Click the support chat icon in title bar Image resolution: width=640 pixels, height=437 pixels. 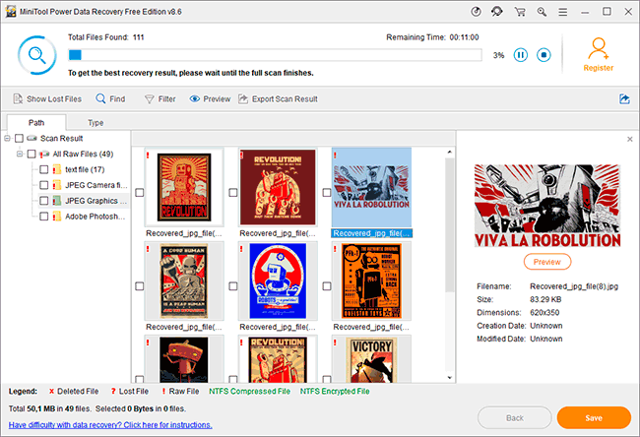click(x=496, y=12)
